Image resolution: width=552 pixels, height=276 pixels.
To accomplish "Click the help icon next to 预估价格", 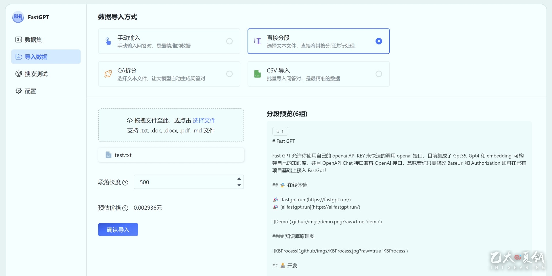I will (x=125, y=208).
